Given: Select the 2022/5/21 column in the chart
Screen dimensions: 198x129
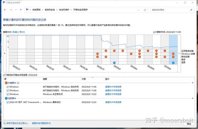Looking at the screenshot, I should click(13, 50).
